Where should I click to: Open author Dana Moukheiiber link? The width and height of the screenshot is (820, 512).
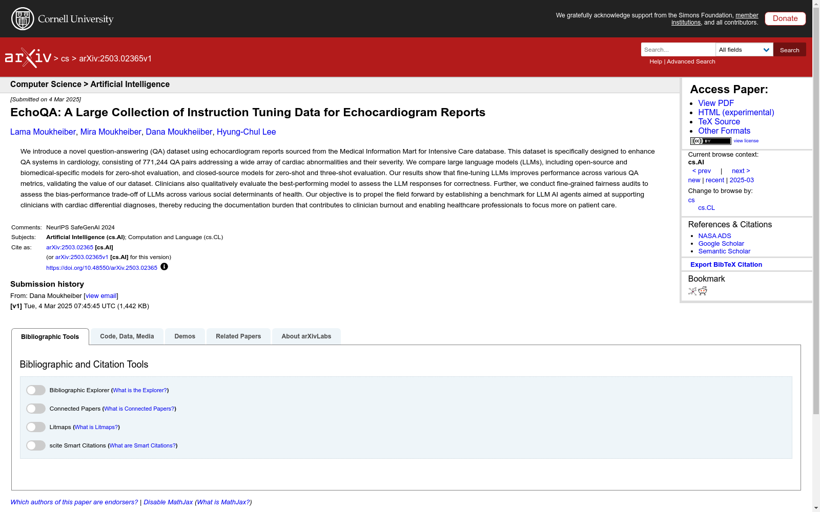point(179,132)
